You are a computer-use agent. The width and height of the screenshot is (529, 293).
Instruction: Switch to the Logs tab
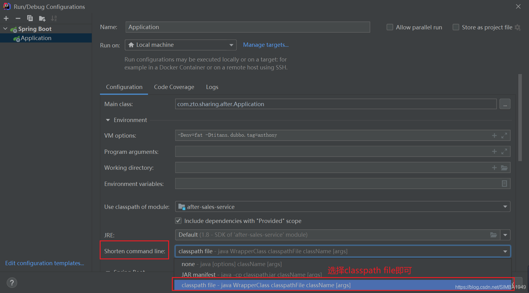tap(212, 87)
